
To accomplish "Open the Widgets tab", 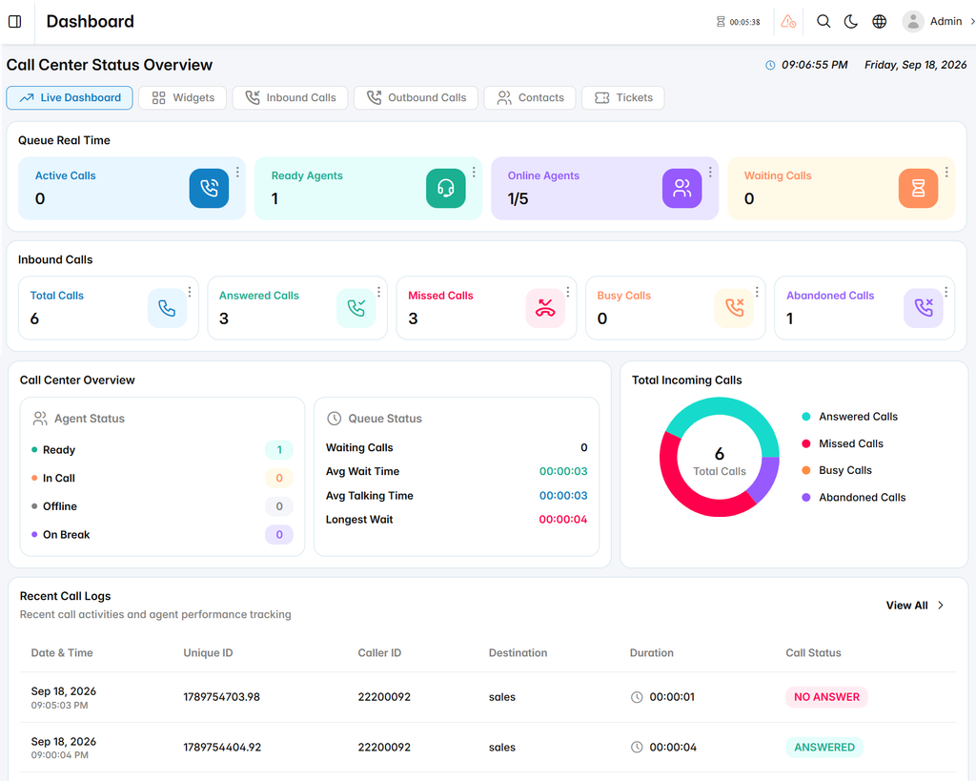I will tap(182, 98).
